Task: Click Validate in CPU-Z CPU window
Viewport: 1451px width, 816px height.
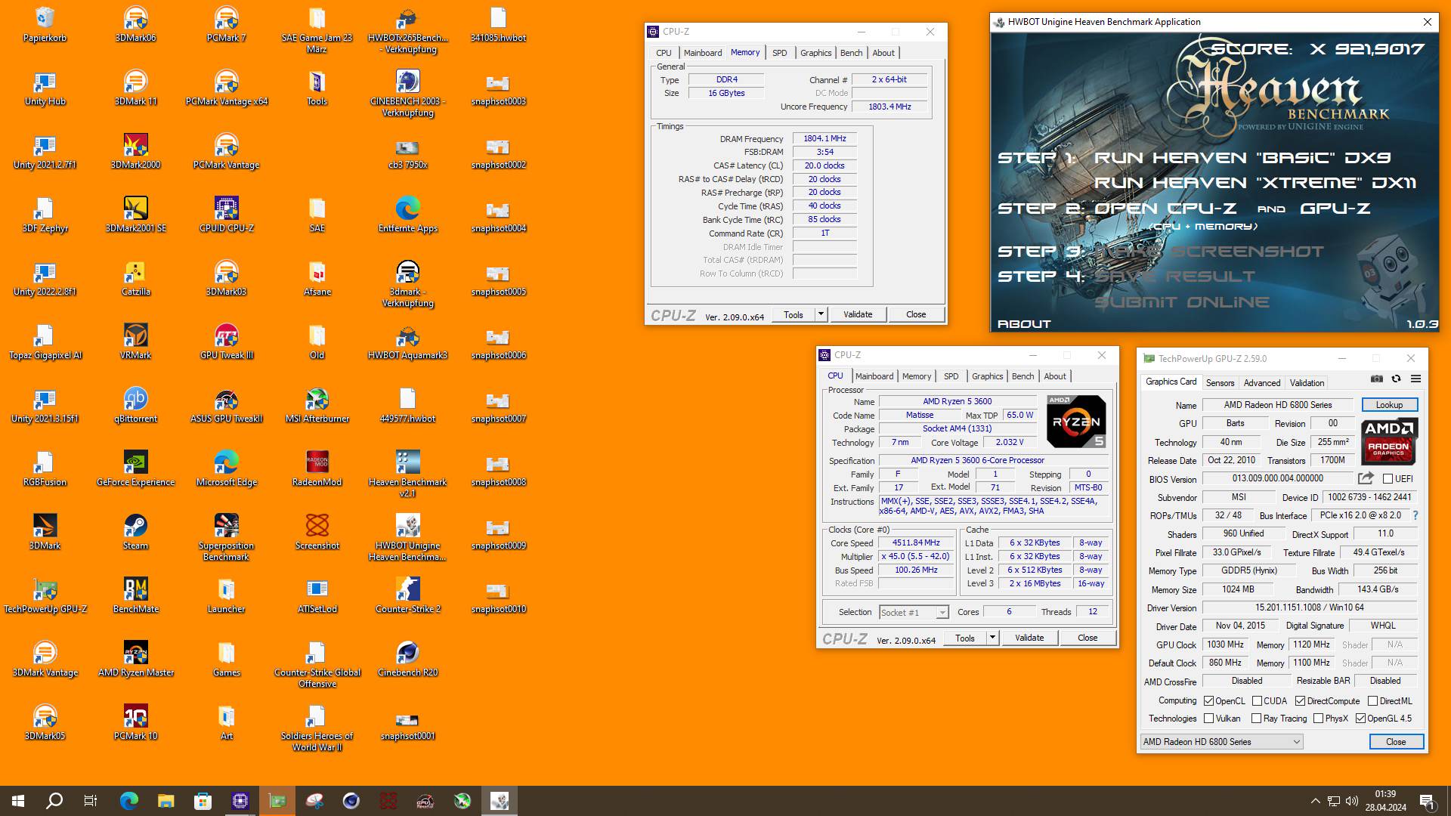Action: coord(1029,638)
